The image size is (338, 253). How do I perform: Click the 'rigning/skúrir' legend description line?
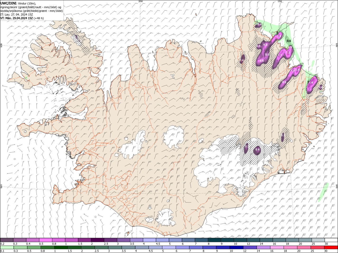[x=31, y=7]
